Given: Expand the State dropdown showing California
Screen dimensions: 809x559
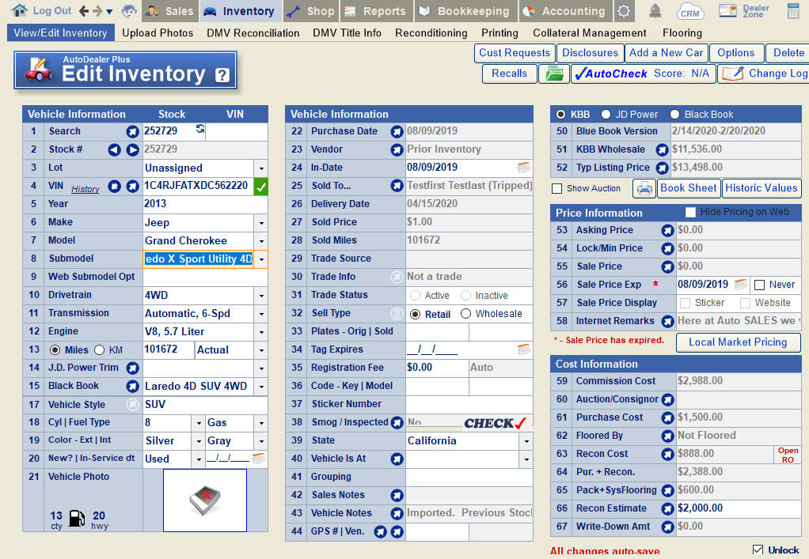Looking at the screenshot, I should tap(526, 441).
